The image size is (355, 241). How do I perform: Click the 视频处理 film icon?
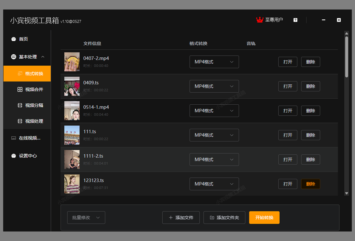point(20,121)
